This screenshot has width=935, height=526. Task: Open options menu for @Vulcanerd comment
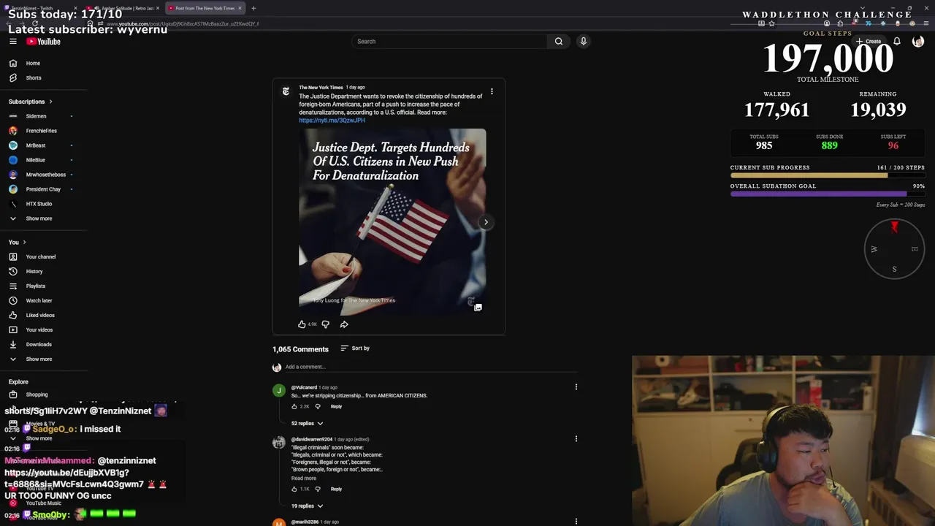(x=576, y=387)
